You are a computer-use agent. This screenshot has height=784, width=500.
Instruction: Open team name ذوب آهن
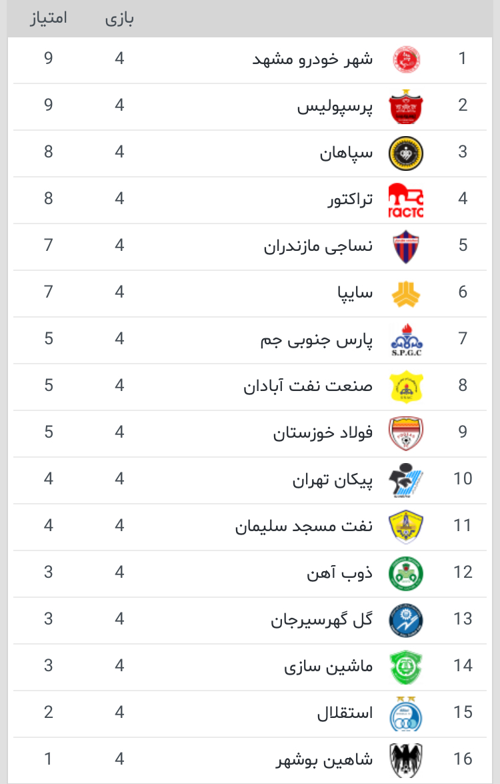tap(339, 573)
